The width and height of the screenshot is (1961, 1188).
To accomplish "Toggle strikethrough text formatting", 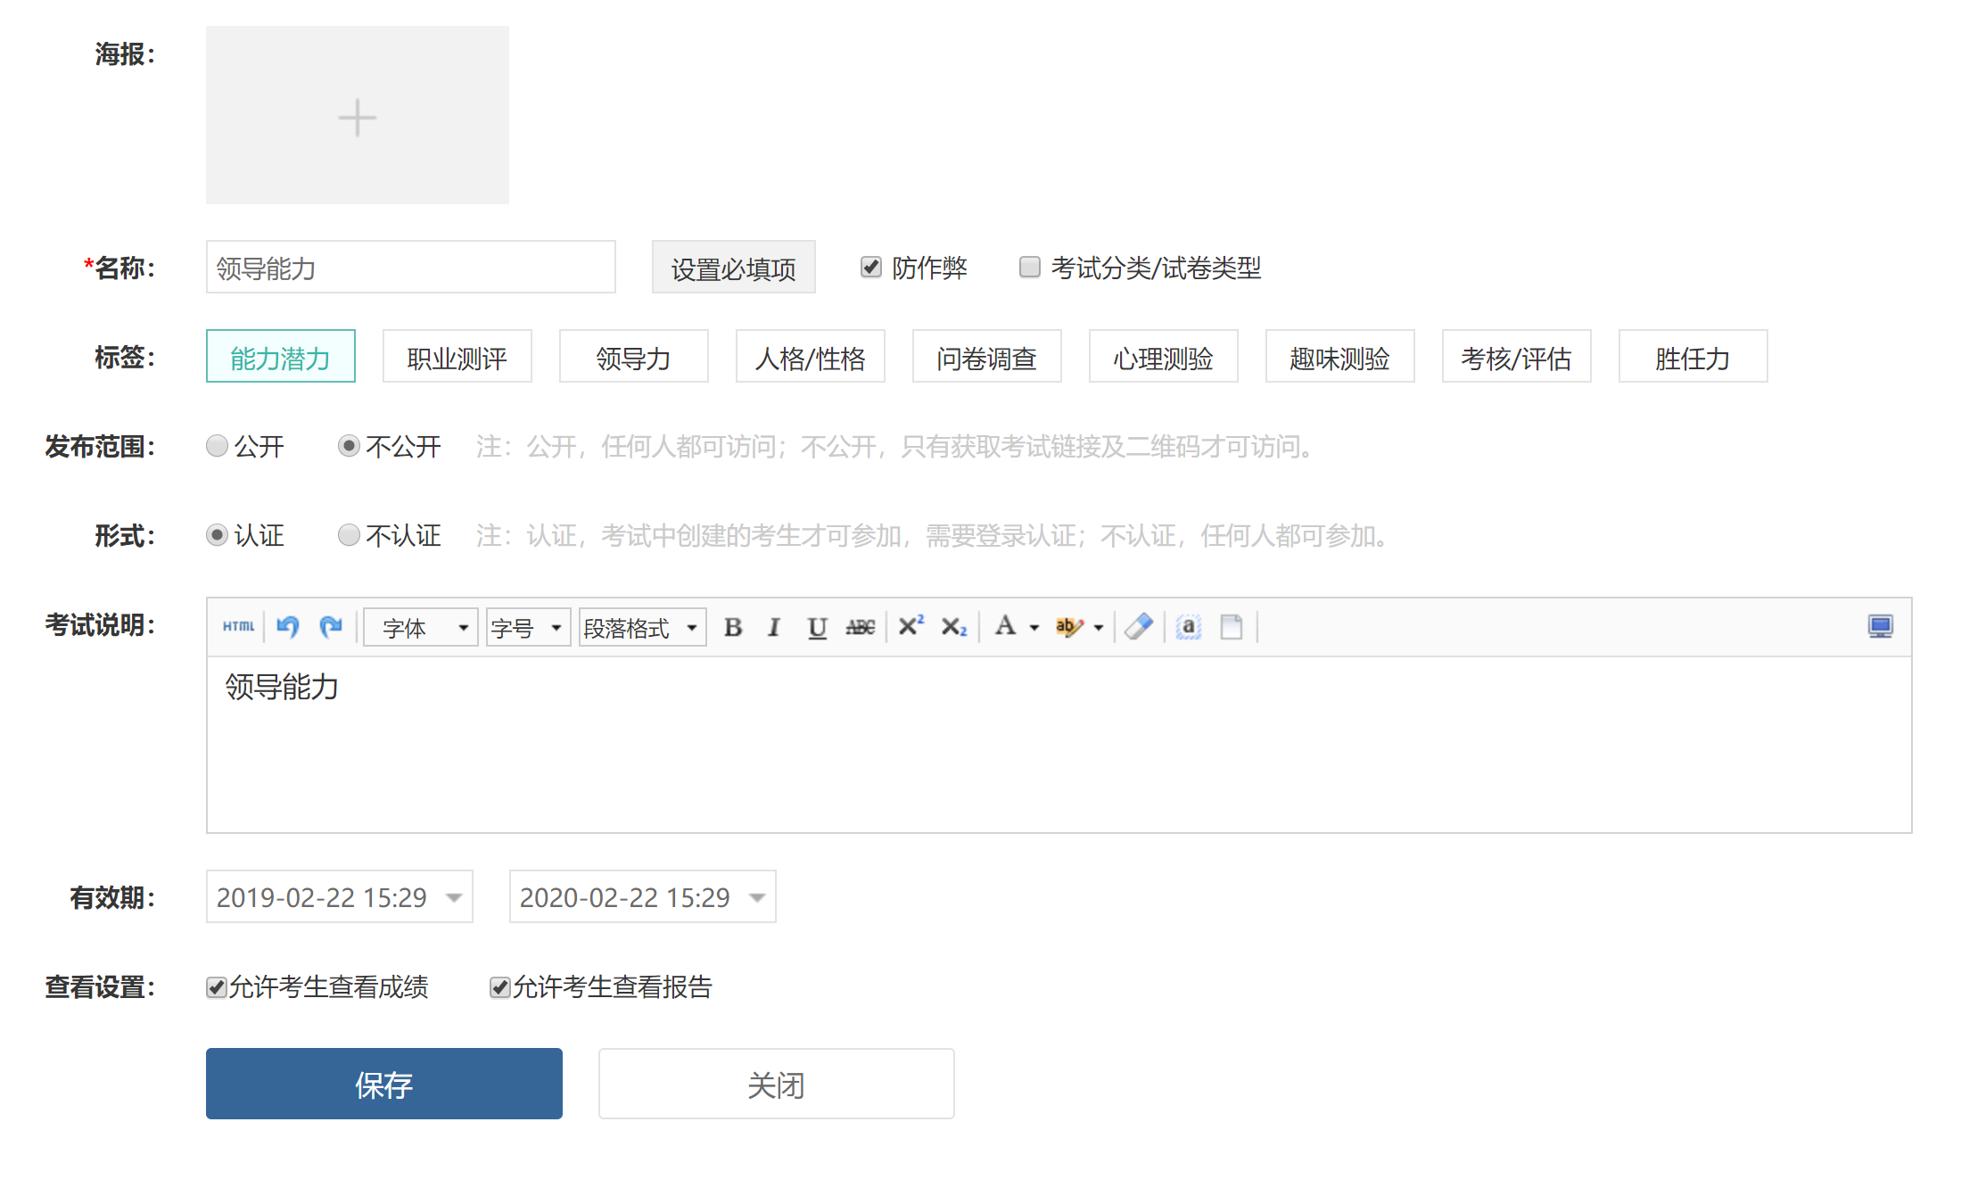I will 860,628.
